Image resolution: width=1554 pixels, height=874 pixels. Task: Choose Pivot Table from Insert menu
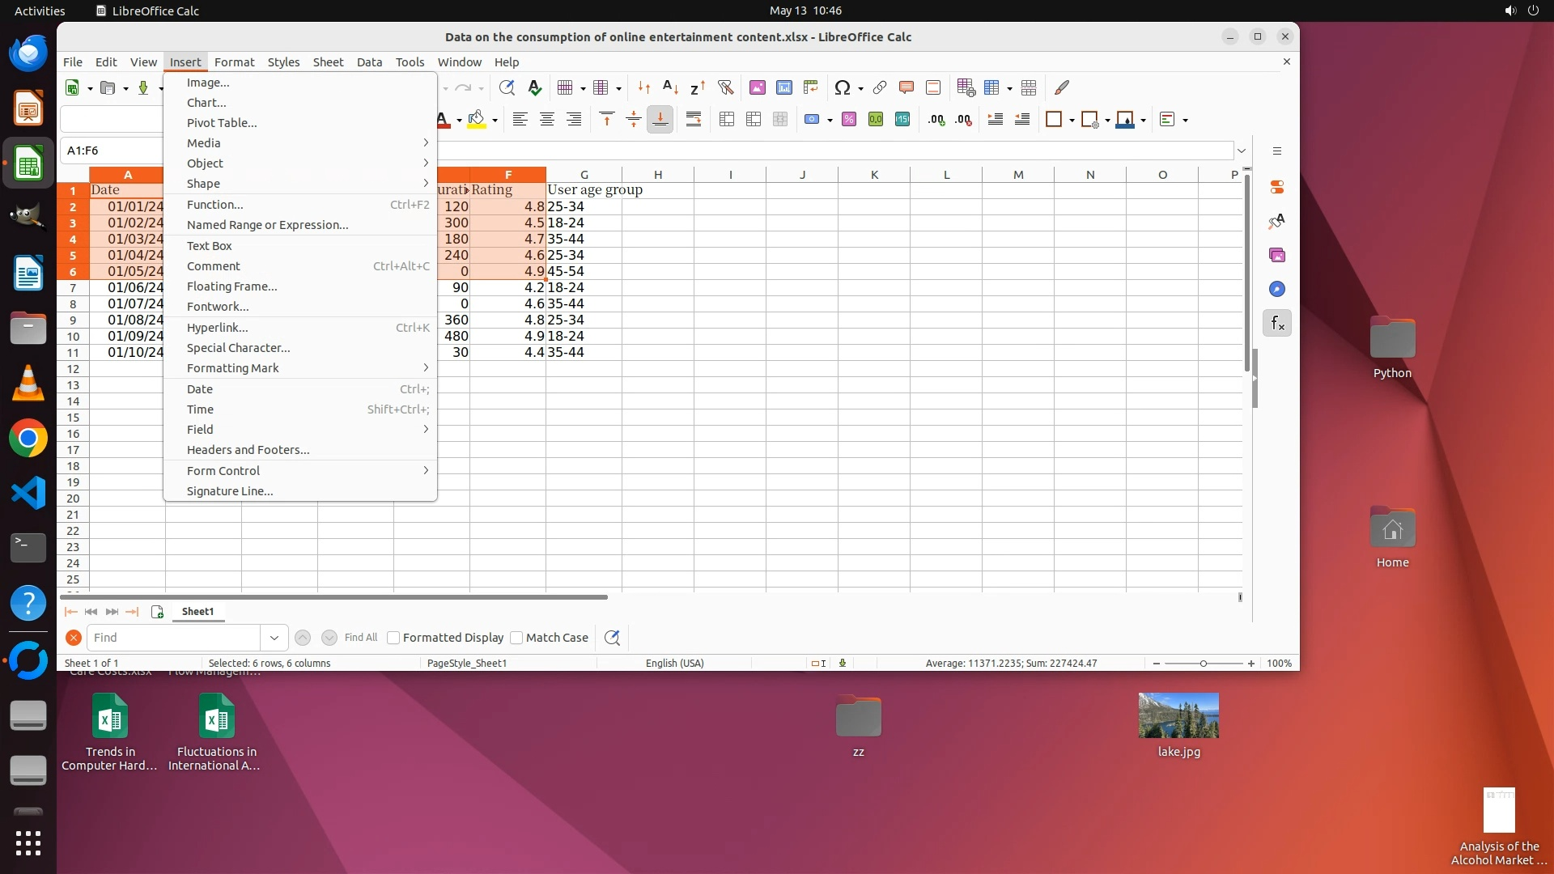[x=222, y=122]
